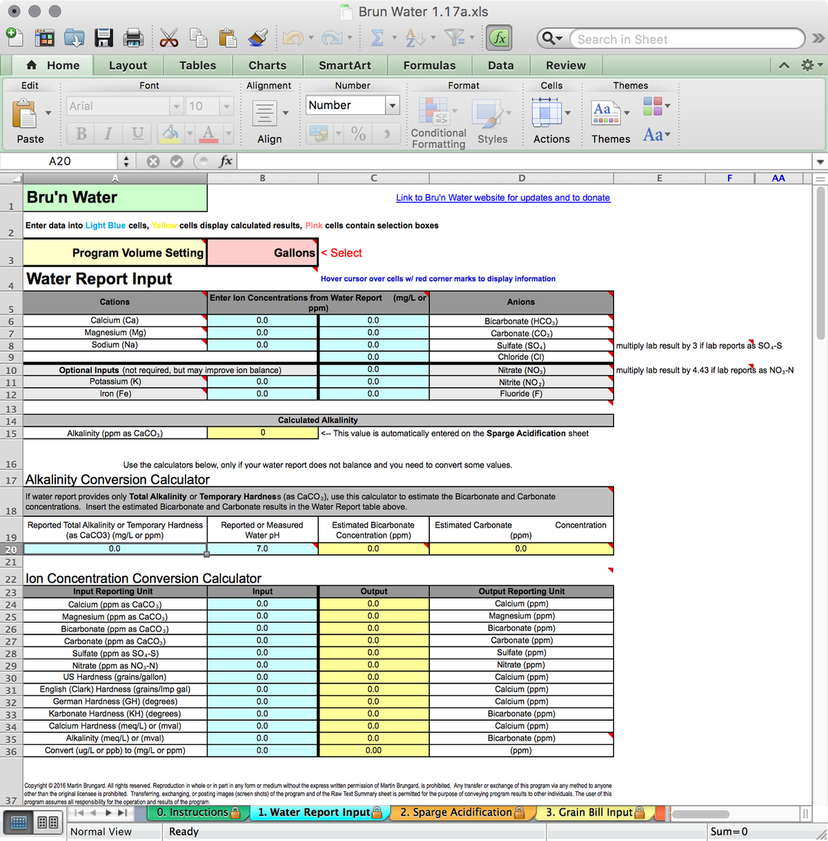Apply formatting with the Format Painter brush
This screenshot has height=841, width=828.
click(x=257, y=38)
